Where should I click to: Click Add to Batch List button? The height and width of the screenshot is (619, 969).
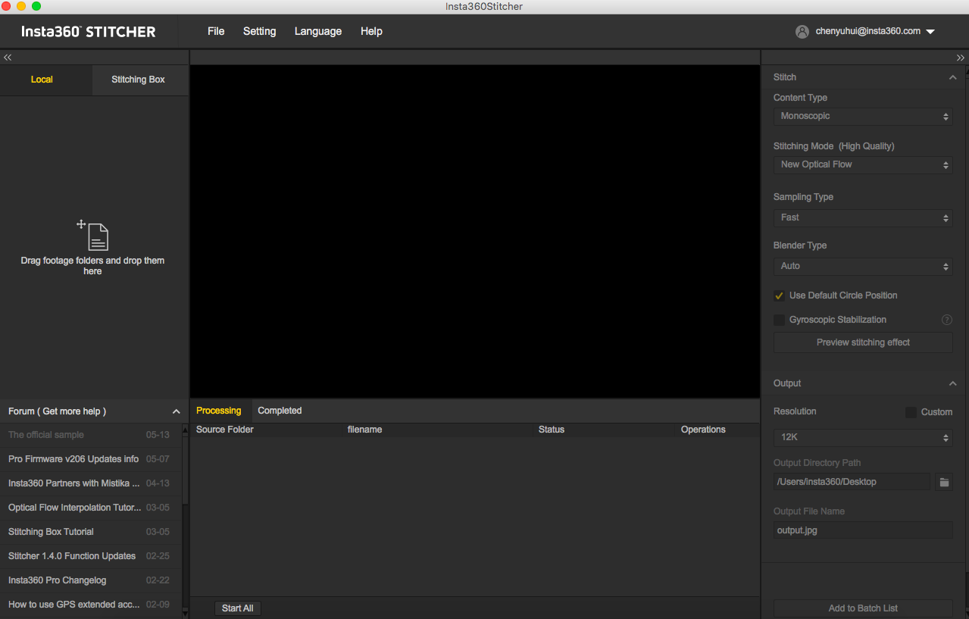tap(863, 608)
